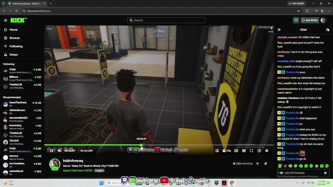
Task: Open the Kick sidebar hamburger menu
Action: click(x=5, y=20)
